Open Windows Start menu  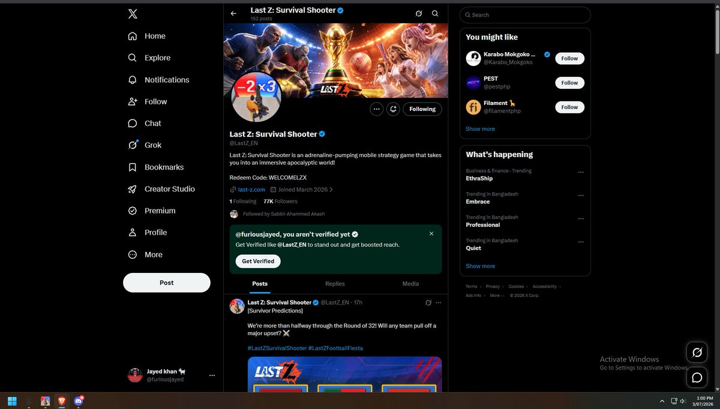pos(11,401)
